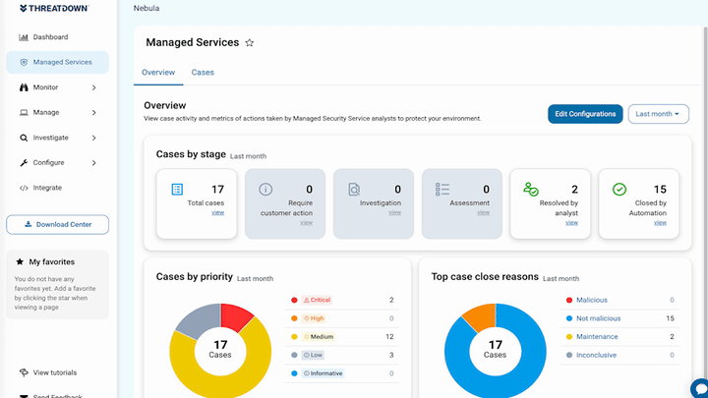708x398 pixels.
Task: View Investigation cases link
Action: point(394,212)
